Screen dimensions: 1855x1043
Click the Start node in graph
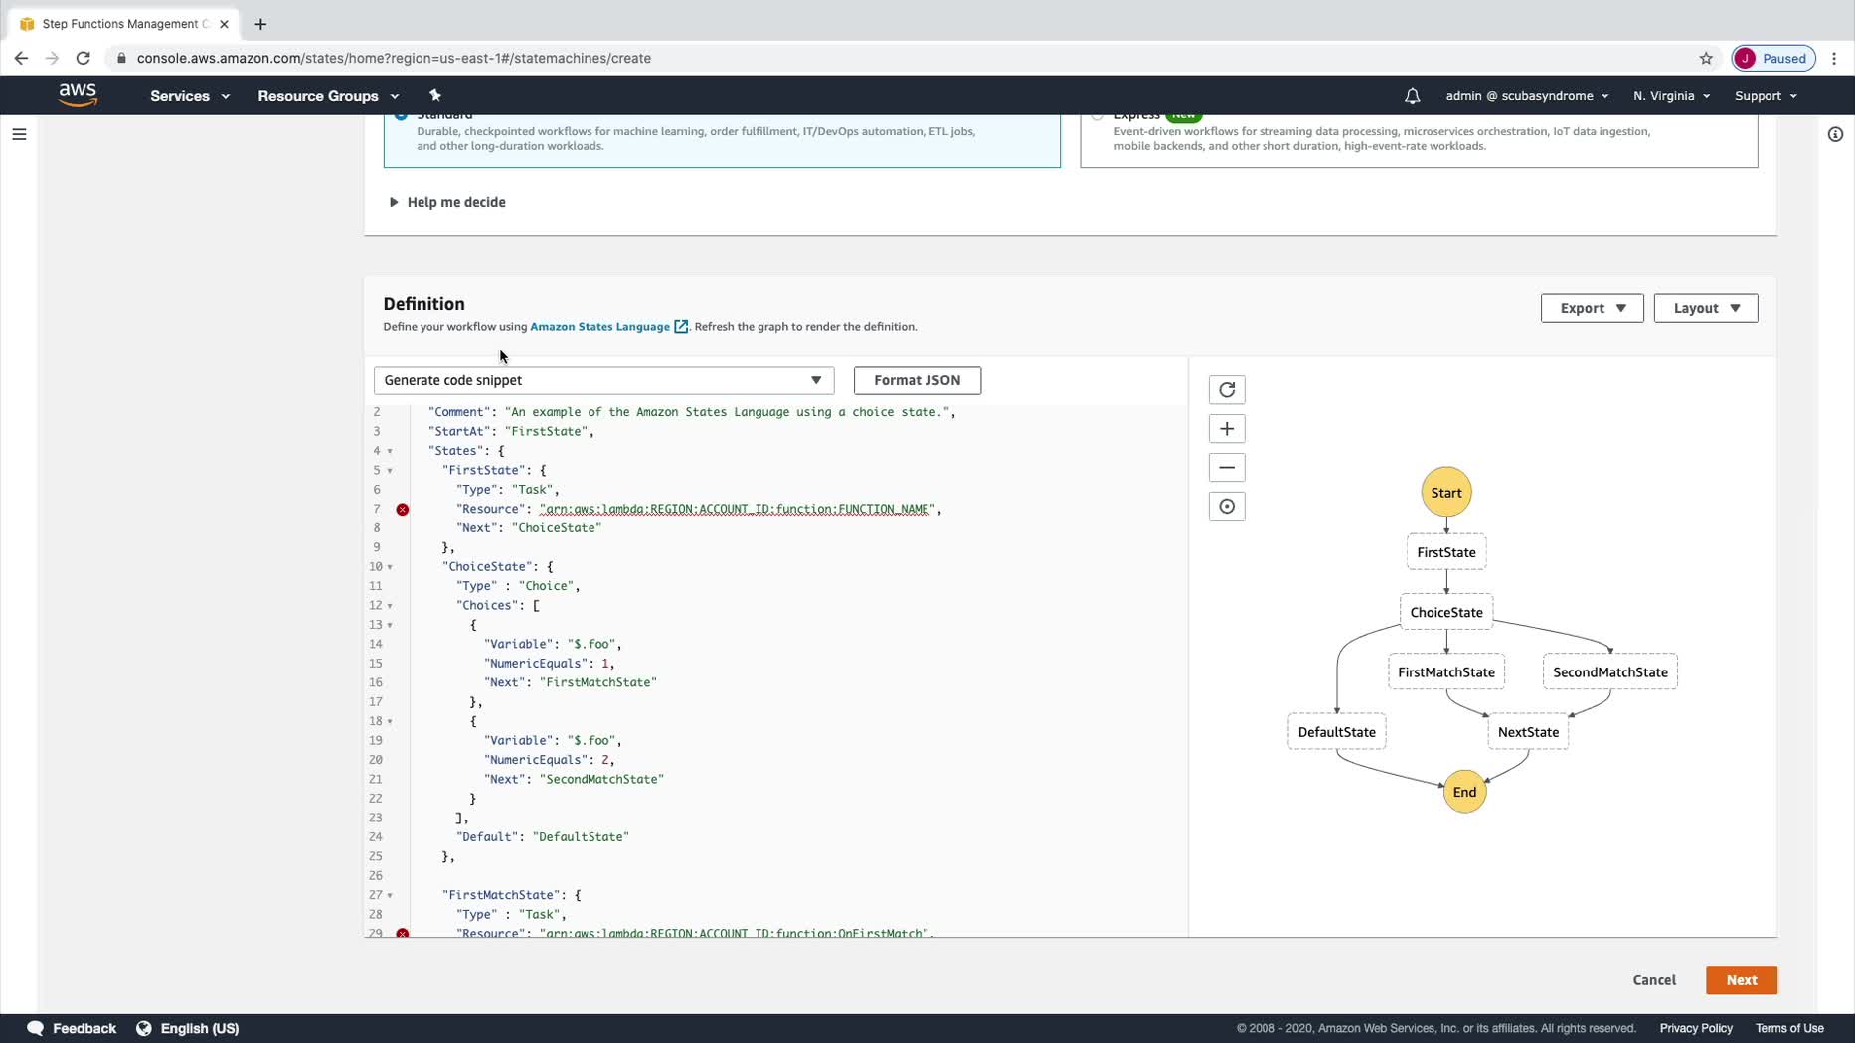(1445, 493)
